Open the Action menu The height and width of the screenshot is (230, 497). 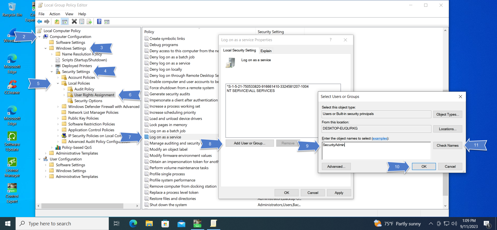55,14
